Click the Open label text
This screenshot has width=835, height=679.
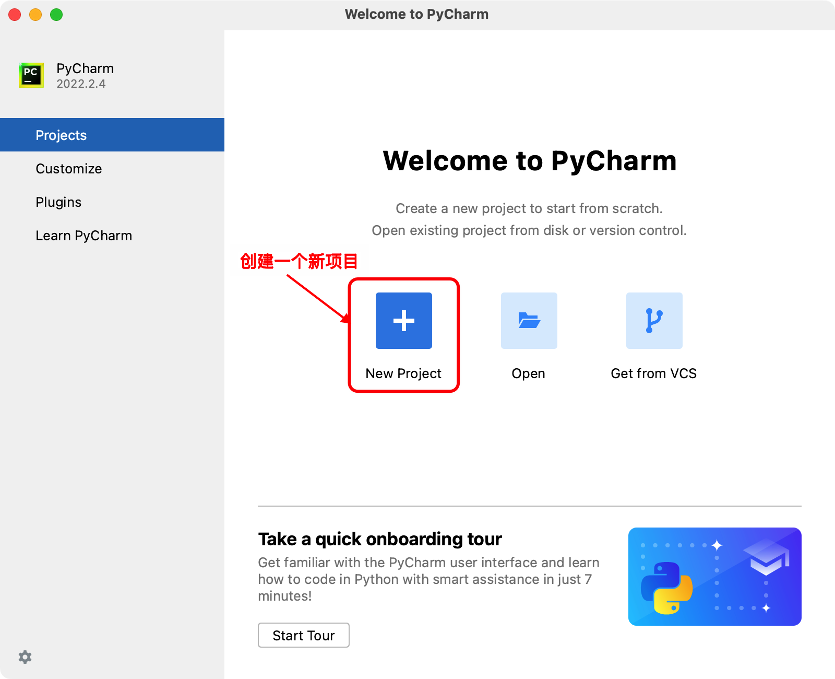(x=528, y=373)
